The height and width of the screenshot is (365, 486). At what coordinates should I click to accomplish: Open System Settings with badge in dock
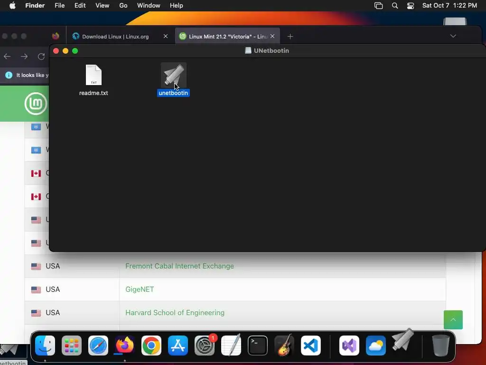(205, 346)
